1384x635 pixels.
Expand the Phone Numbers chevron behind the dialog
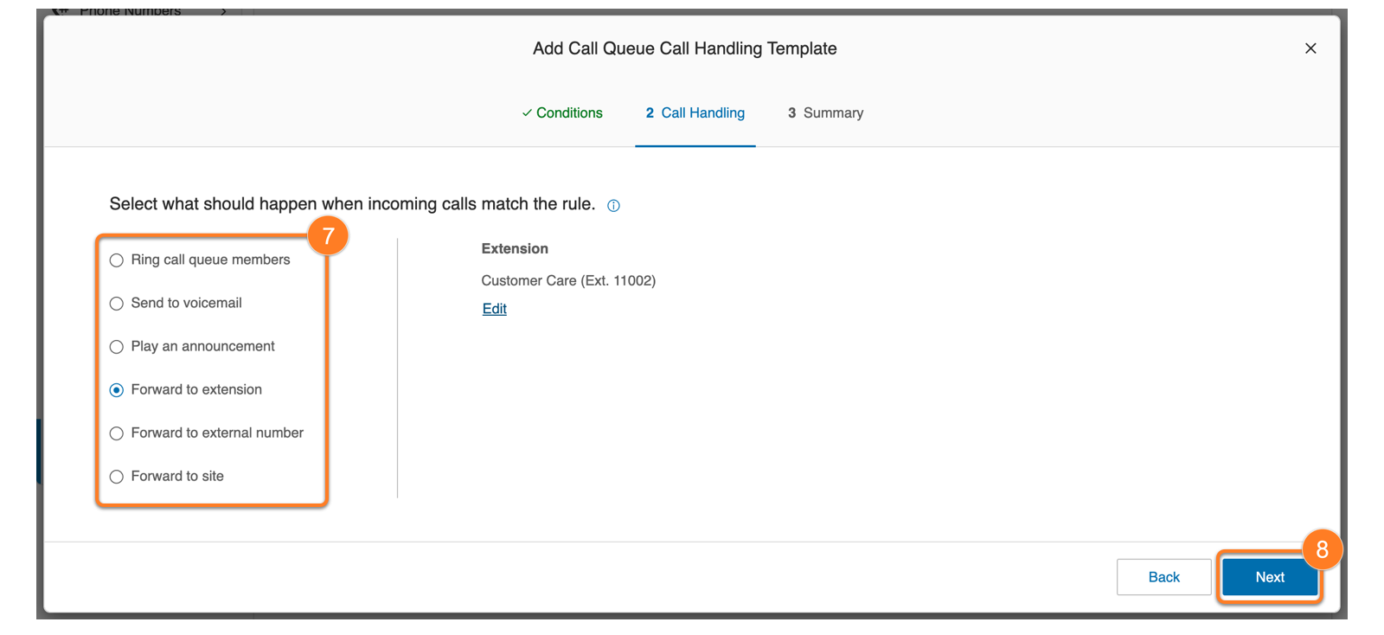tap(223, 12)
